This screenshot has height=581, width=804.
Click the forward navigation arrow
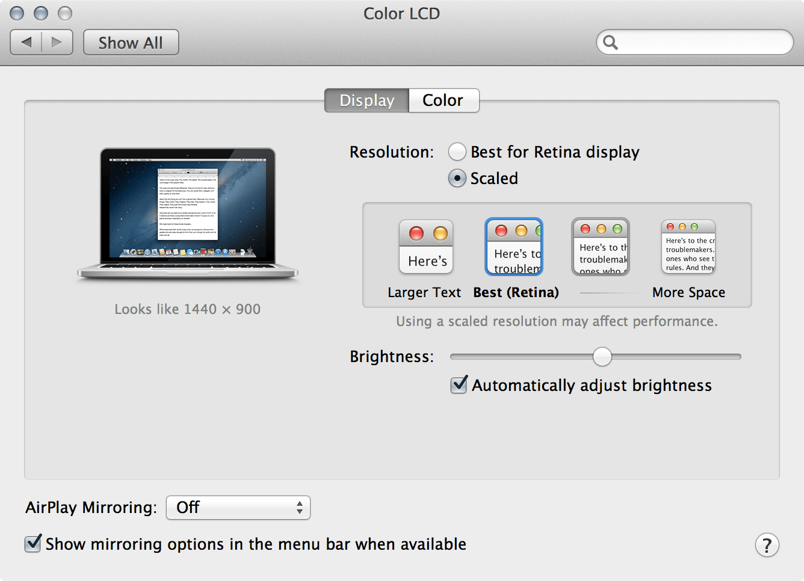[57, 42]
